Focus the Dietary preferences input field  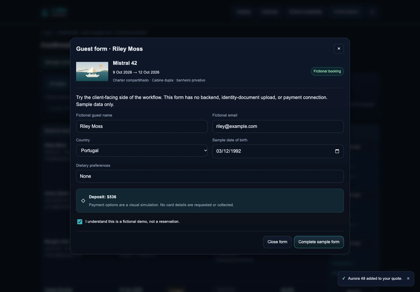(210, 176)
